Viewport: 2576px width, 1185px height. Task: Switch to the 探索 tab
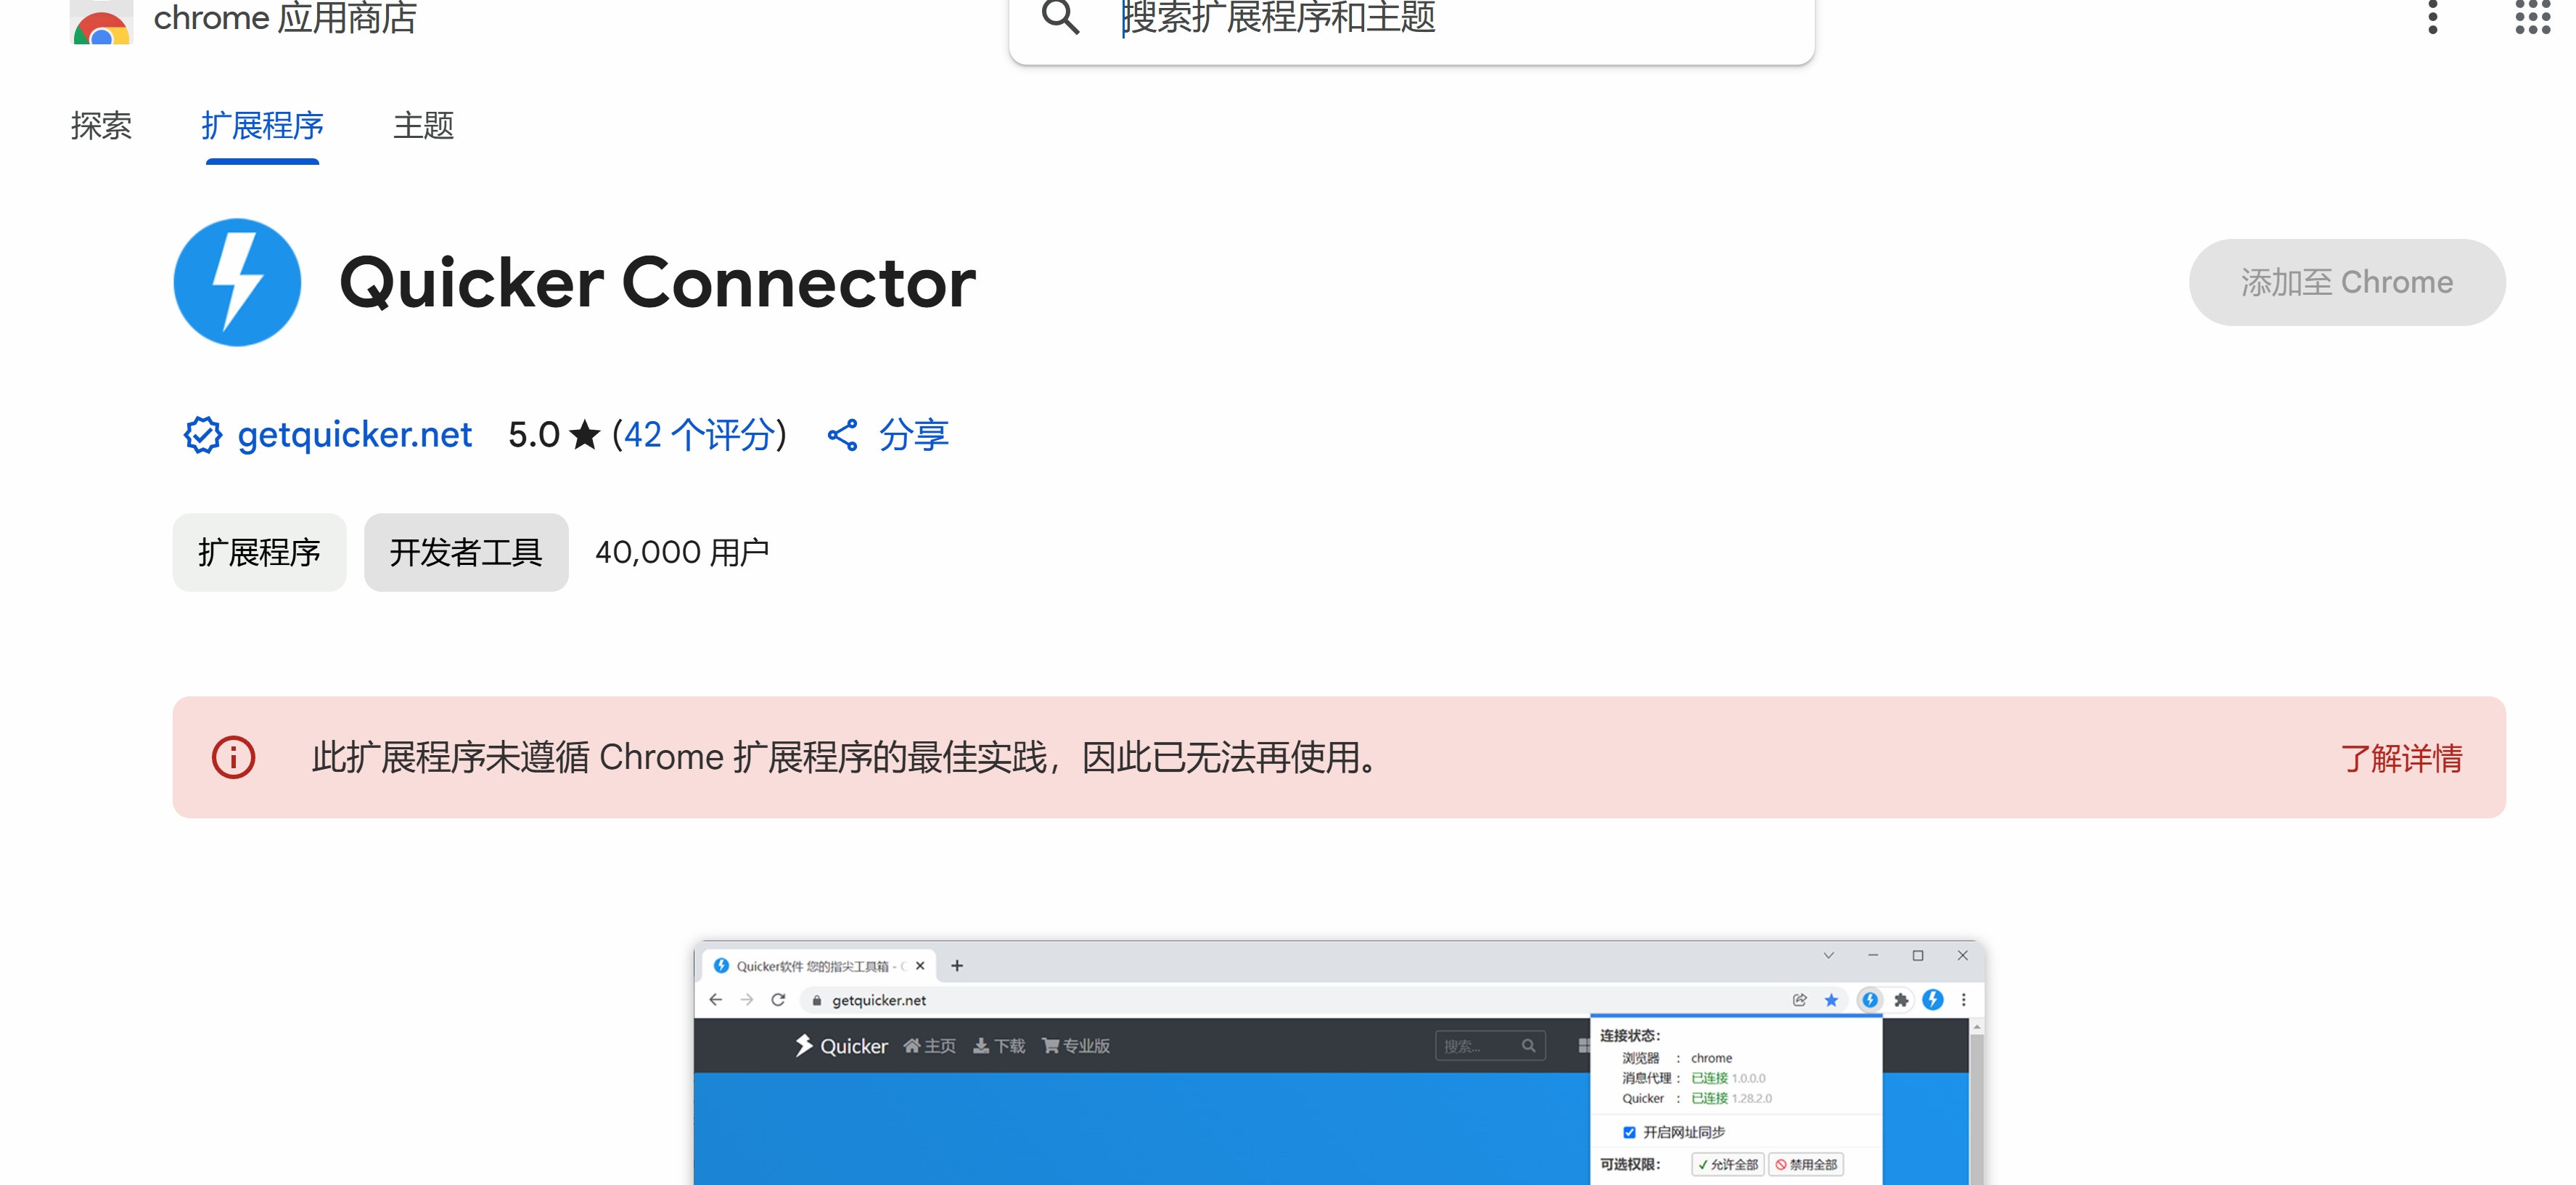(x=101, y=126)
